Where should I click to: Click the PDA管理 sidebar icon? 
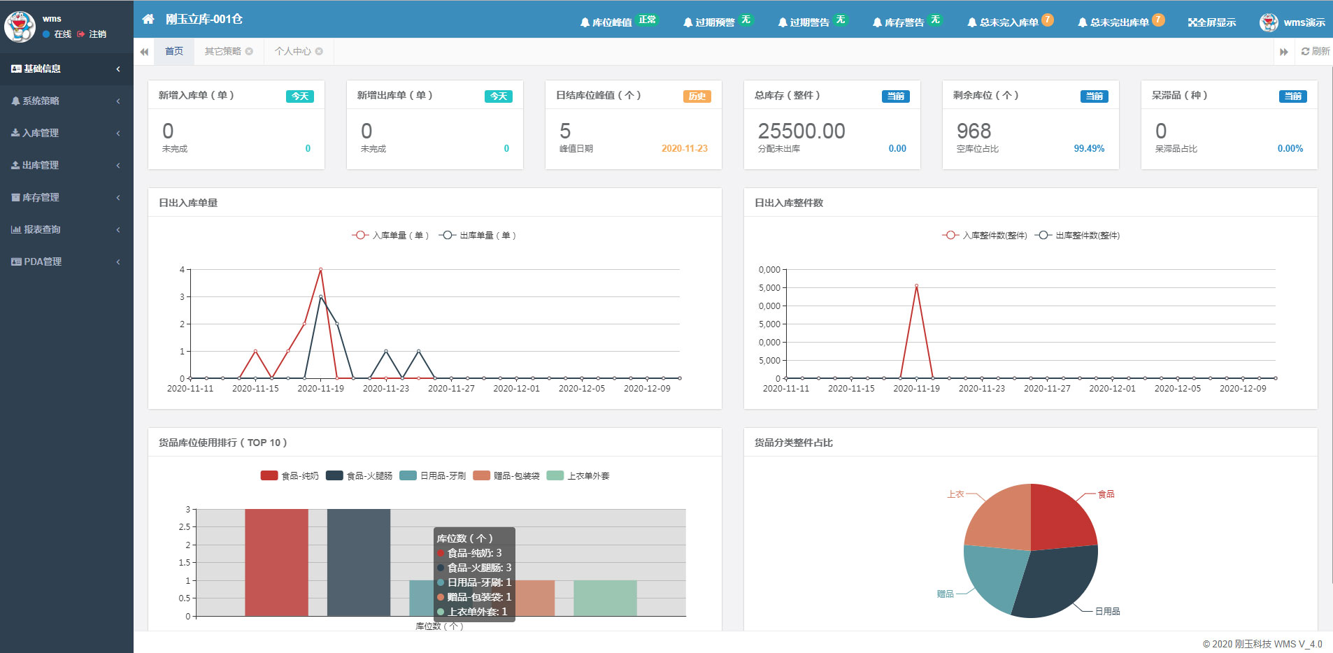click(16, 261)
